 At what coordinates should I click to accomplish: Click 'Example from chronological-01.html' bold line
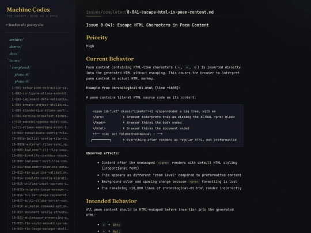[133, 88]
